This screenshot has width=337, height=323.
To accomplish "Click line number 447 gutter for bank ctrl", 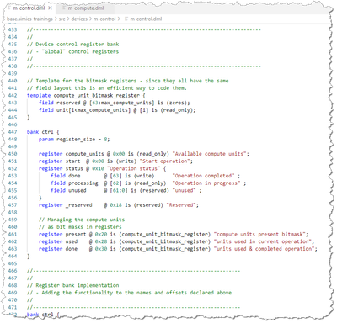I will pyautogui.click(x=13, y=132).
